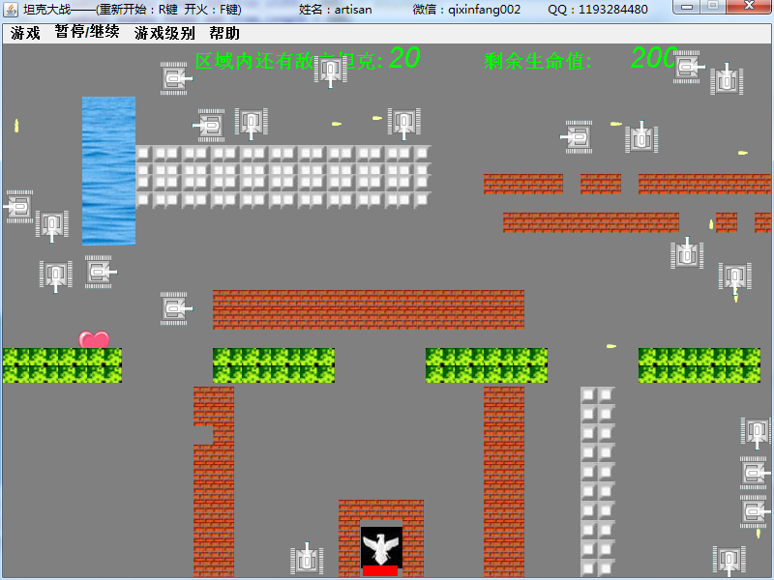Click the red bar under the eagle
Image resolution: width=774 pixels, height=580 pixels.
pos(380,571)
